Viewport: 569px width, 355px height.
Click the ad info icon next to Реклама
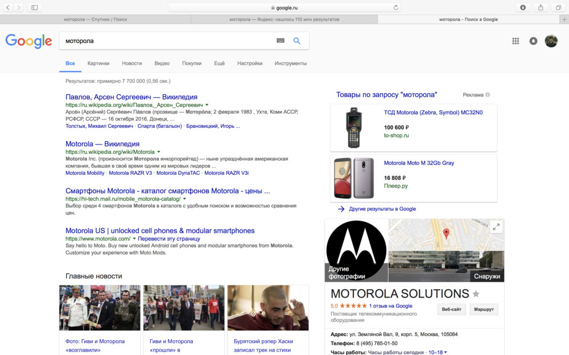[488, 94]
